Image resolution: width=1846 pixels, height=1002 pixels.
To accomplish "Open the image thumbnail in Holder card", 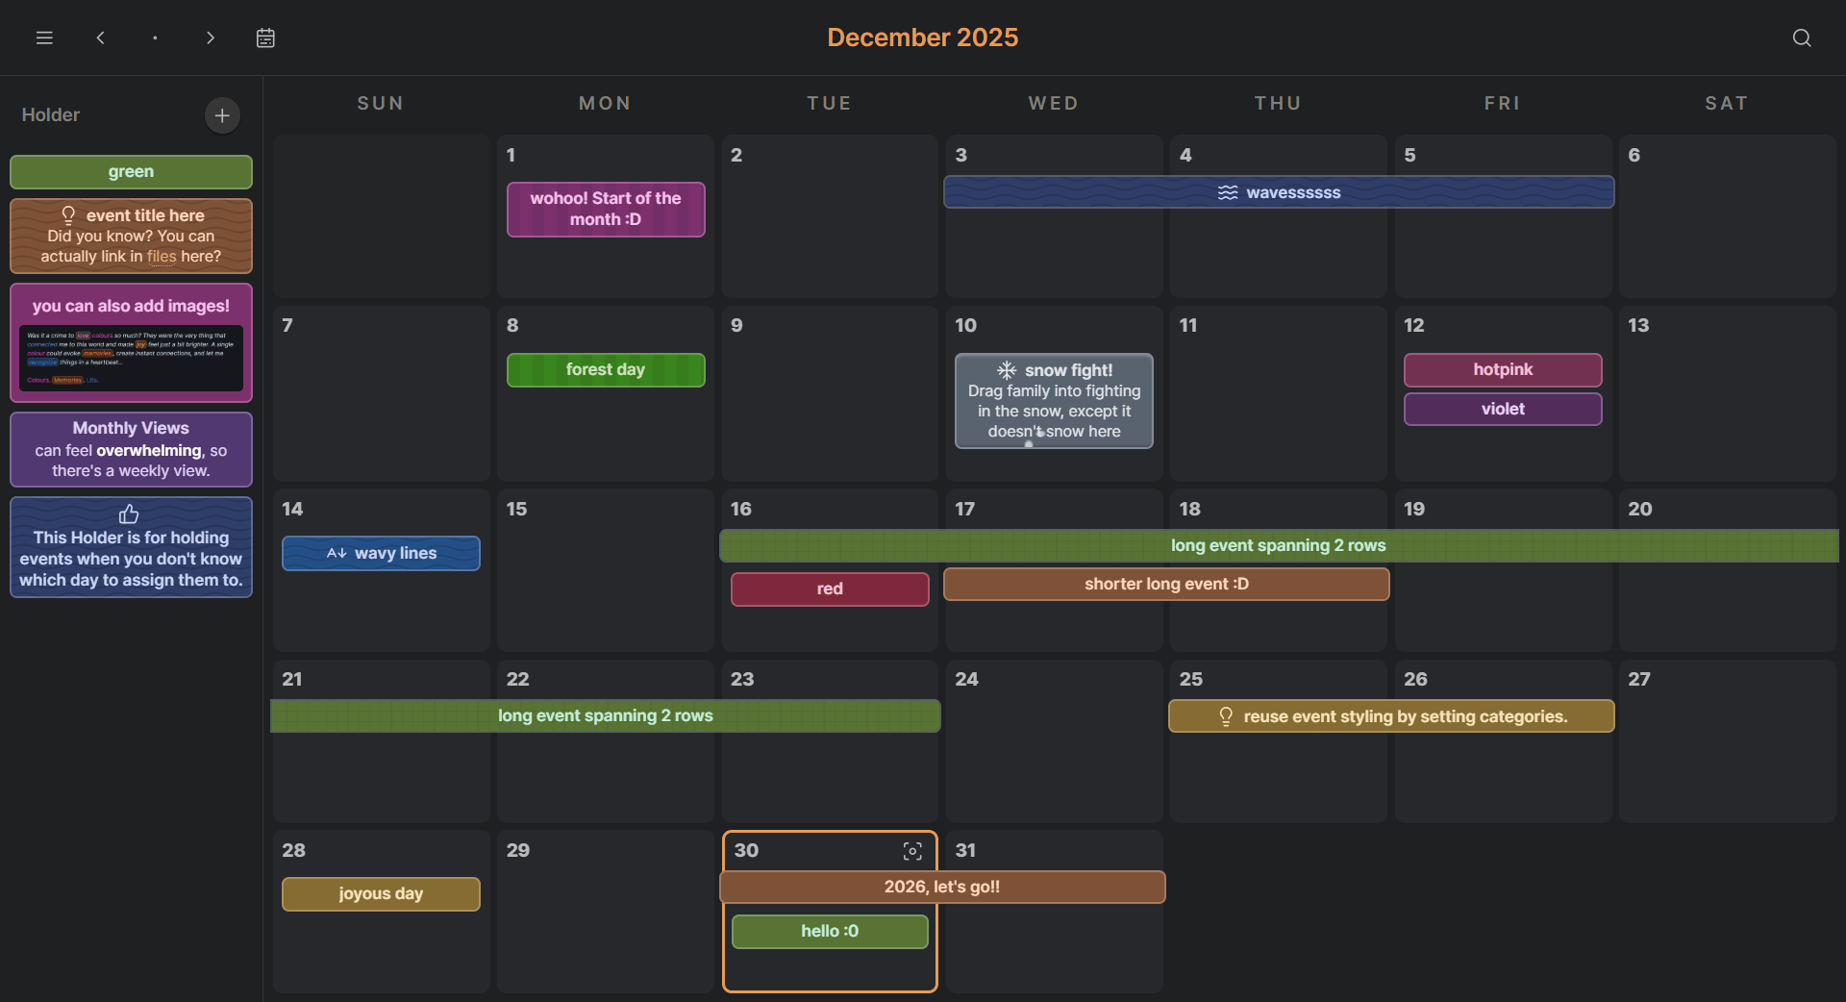I will pyautogui.click(x=131, y=358).
